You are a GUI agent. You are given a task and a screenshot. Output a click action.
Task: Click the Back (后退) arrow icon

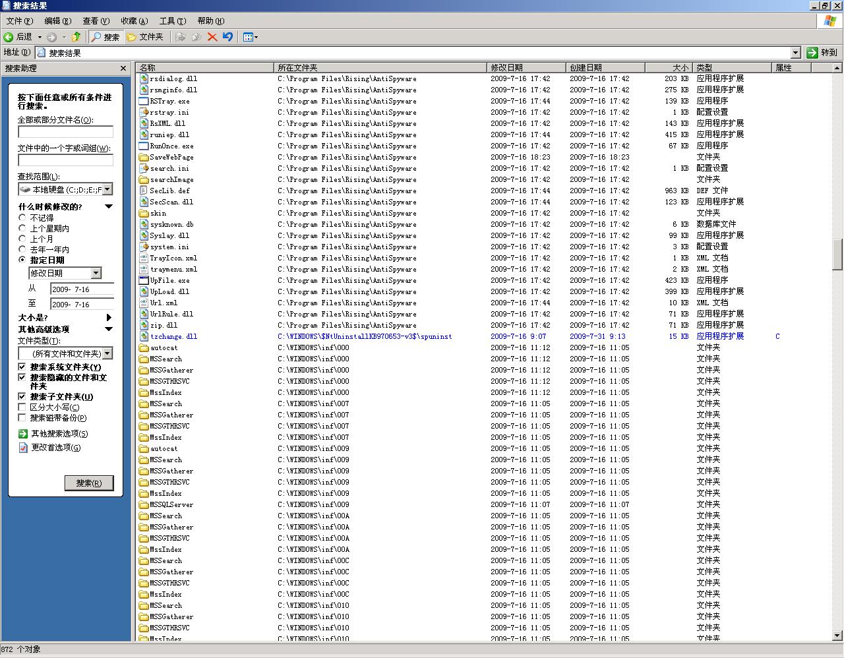[9, 37]
